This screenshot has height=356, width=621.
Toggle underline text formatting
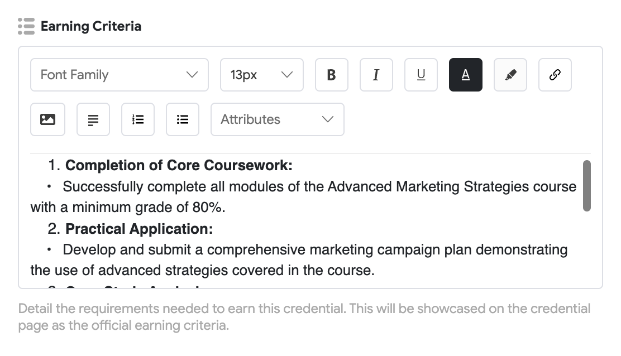[421, 75]
